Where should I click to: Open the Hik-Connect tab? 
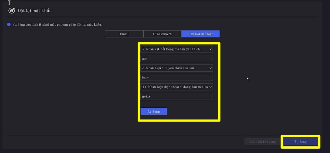coord(162,34)
